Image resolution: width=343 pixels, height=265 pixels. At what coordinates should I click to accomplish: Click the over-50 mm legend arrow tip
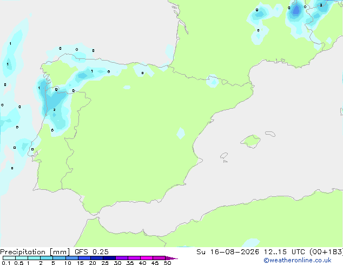click(x=171, y=258)
